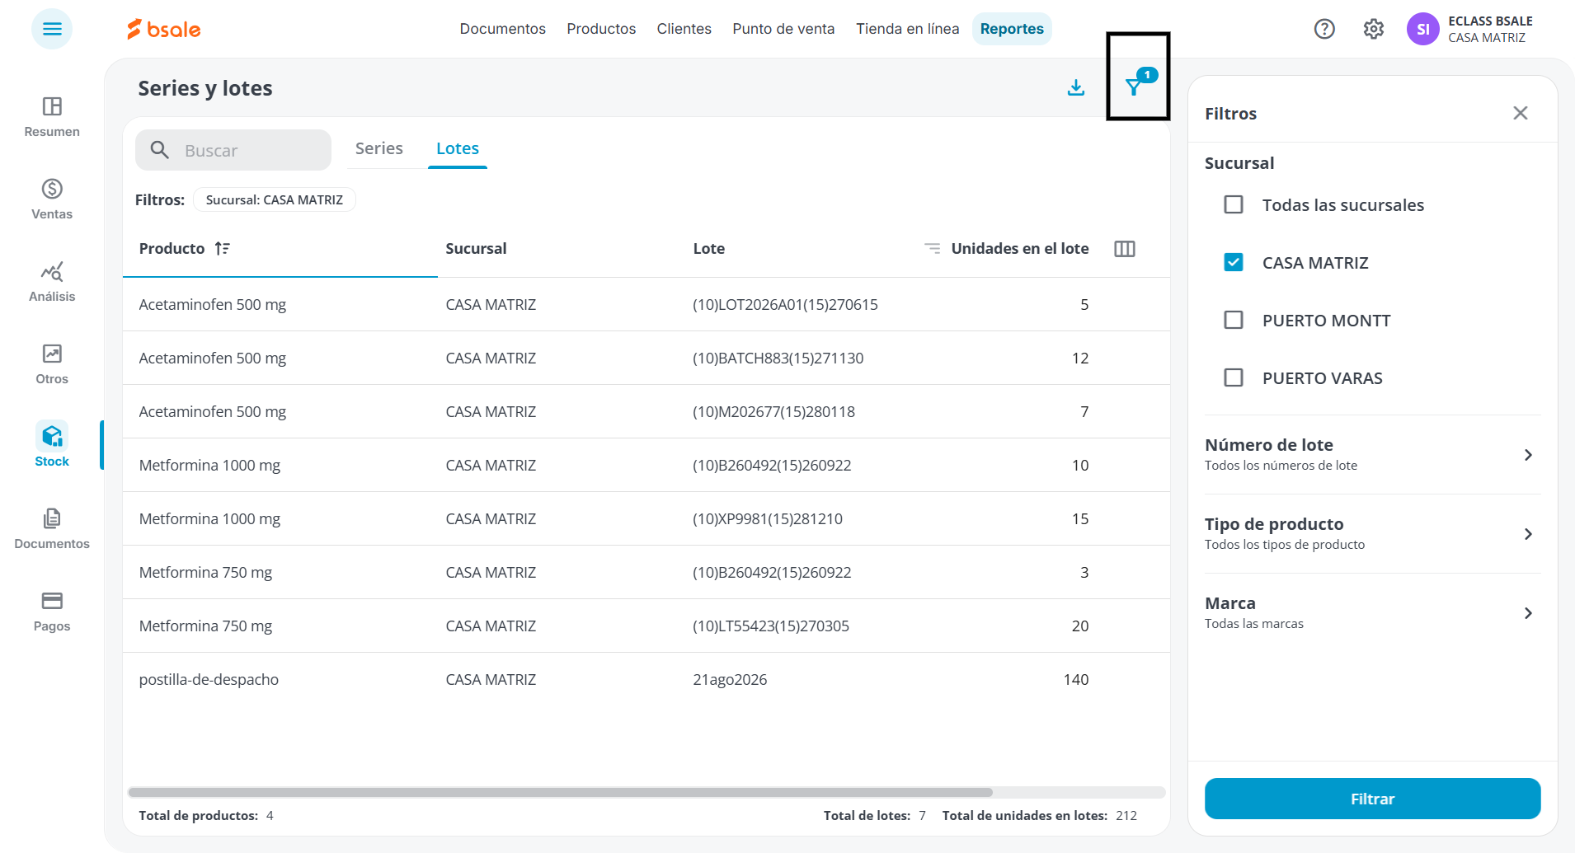Viewport: 1575px width, 853px height.
Task: Click the search magnifier icon
Action: 159,150
